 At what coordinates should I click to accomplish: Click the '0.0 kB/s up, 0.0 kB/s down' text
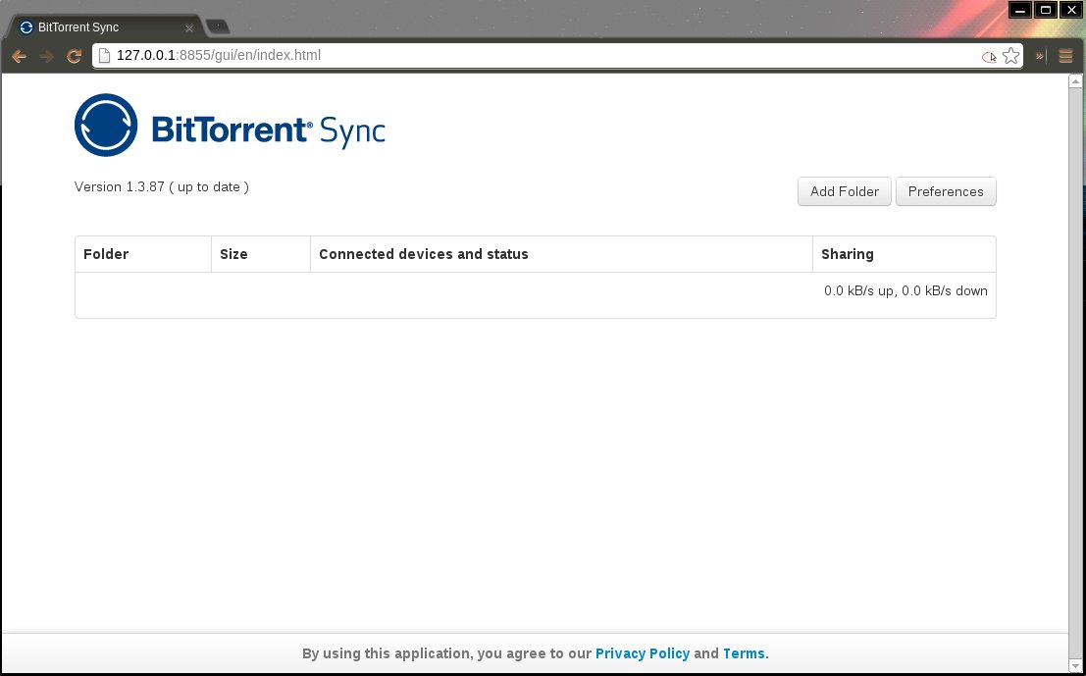[905, 290]
